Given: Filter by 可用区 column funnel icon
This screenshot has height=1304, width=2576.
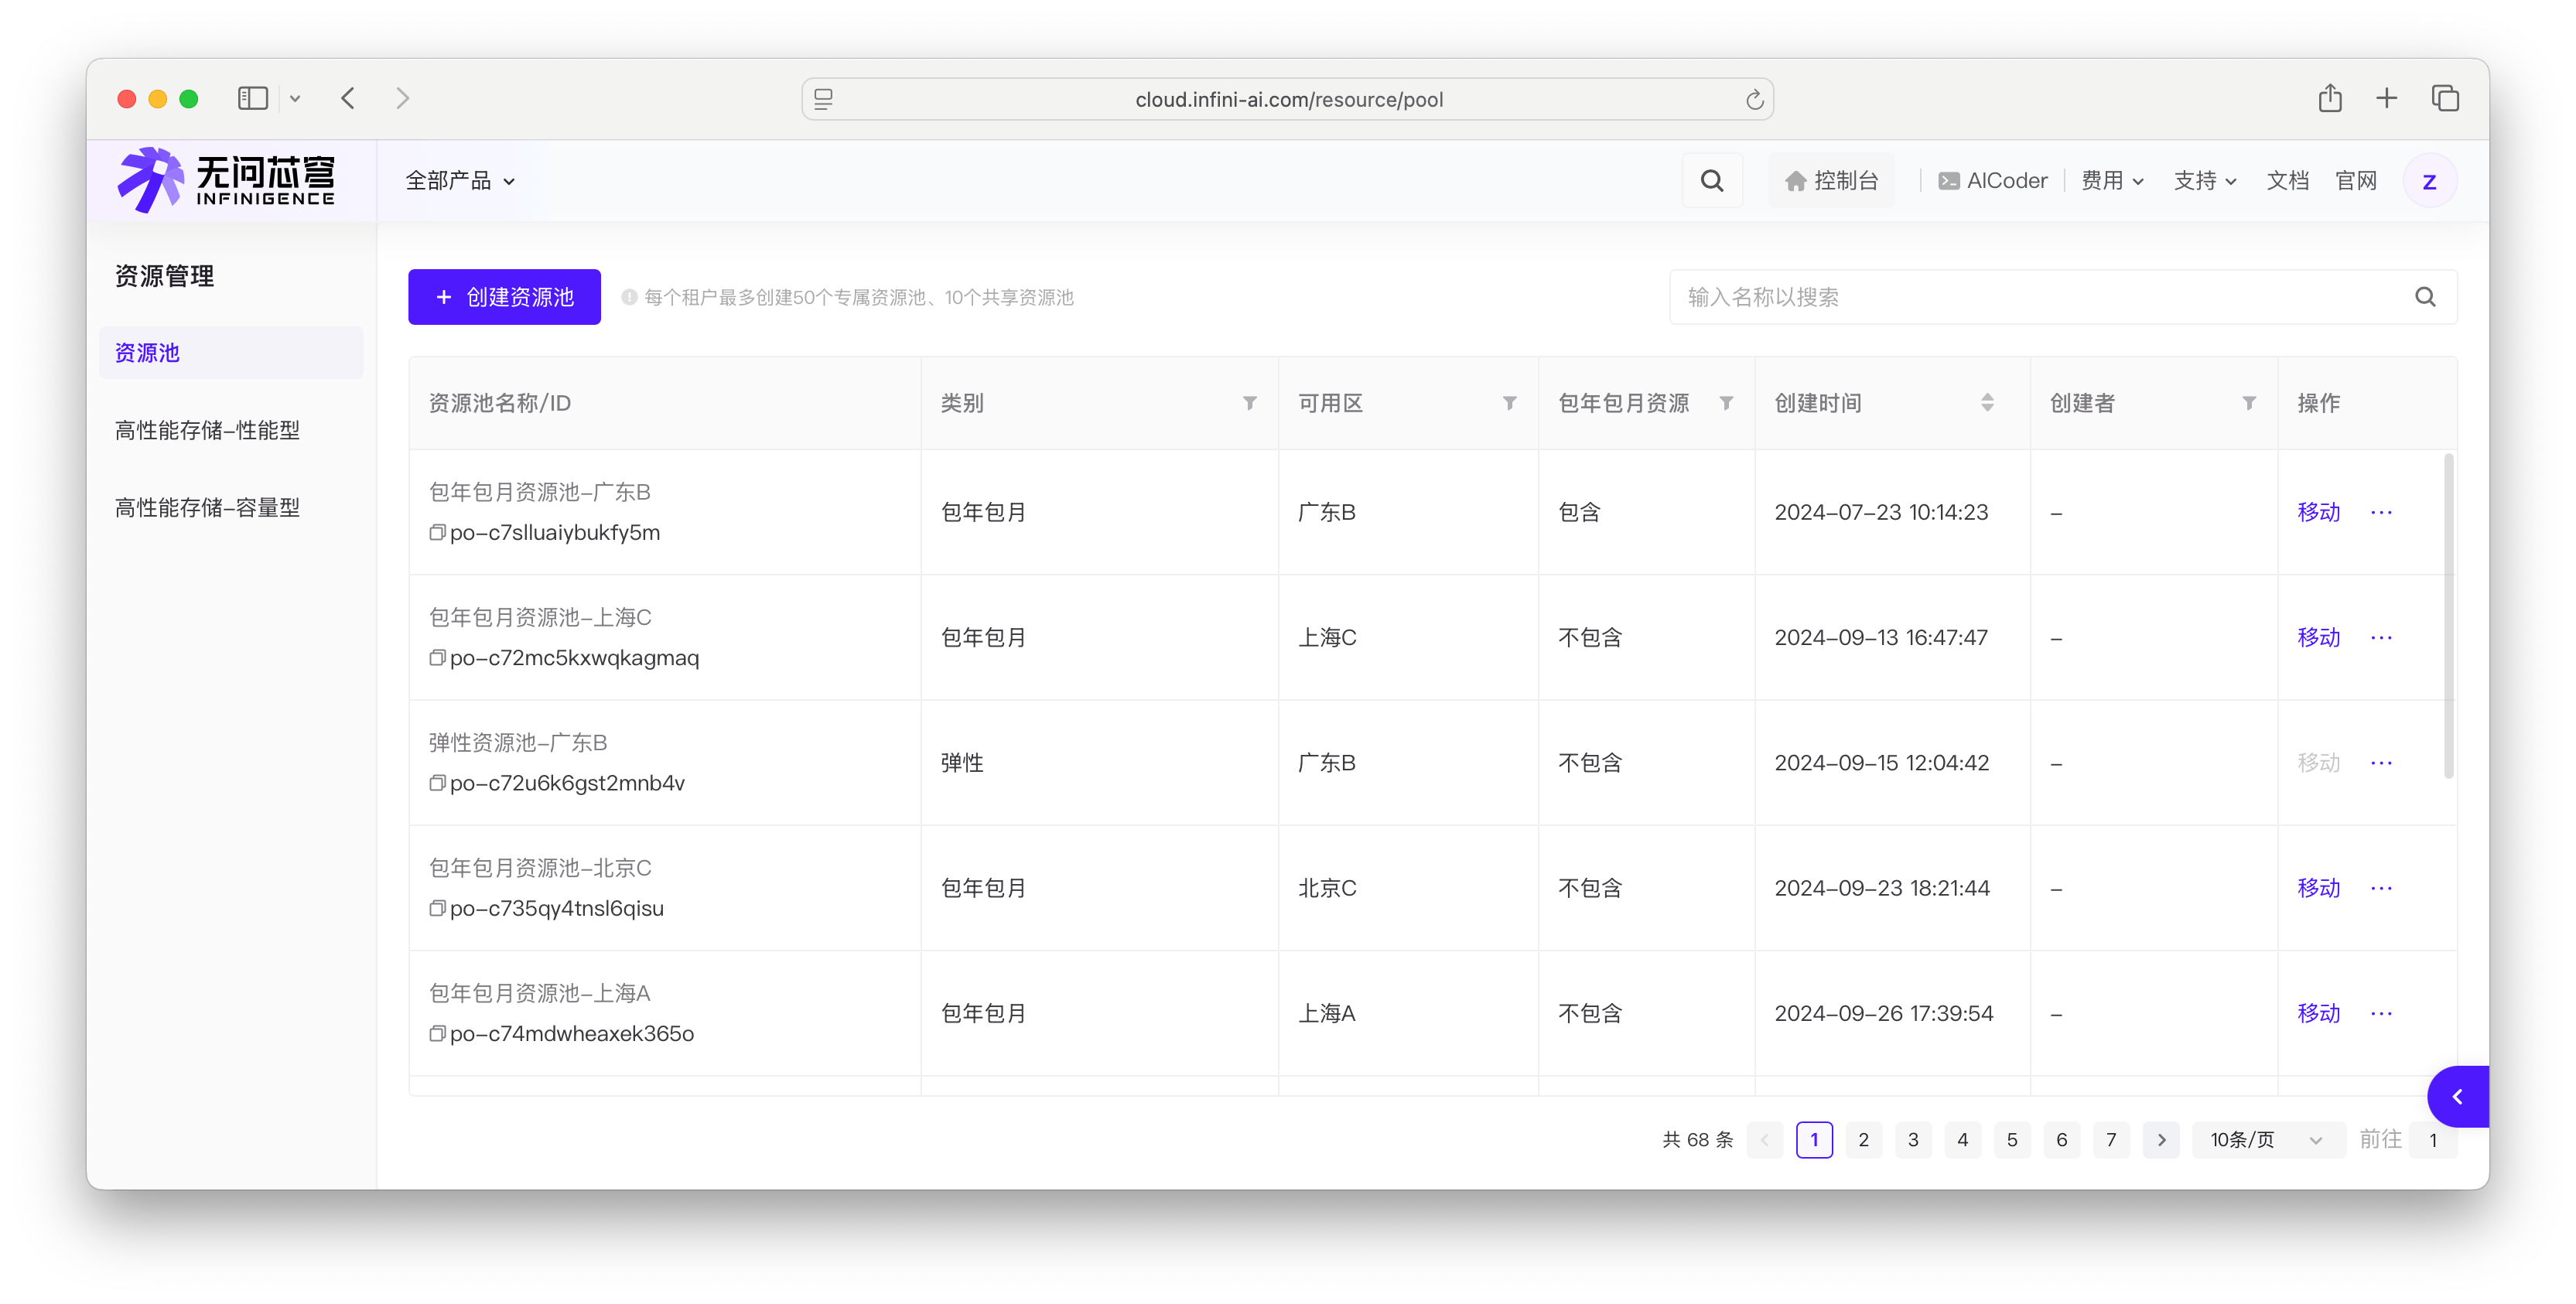Looking at the screenshot, I should point(1509,403).
